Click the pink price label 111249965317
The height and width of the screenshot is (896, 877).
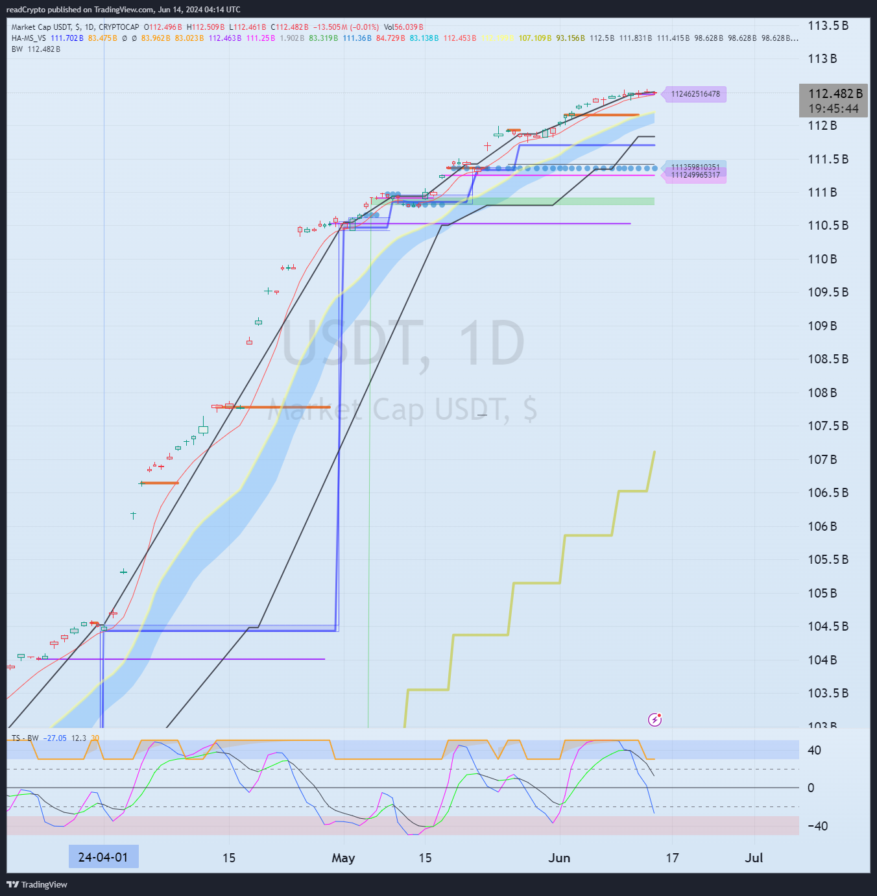click(x=695, y=175)
